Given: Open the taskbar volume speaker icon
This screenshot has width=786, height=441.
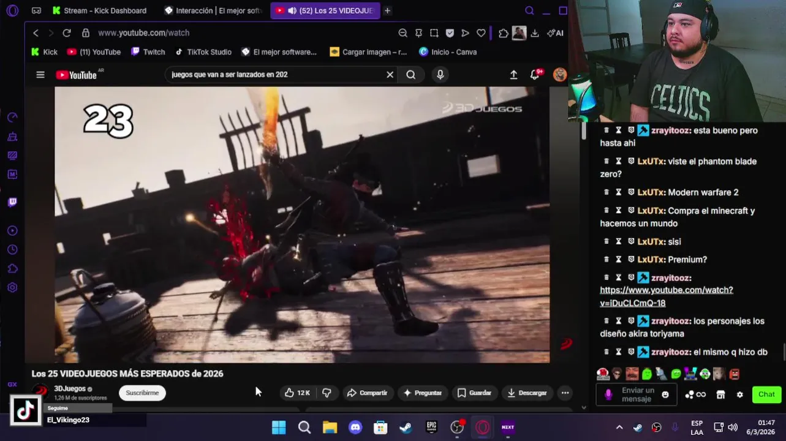Looking at the screenshot, I should (x=733, y=428).
